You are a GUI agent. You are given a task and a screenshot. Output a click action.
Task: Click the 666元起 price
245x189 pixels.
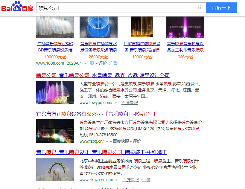tap(185, 57)
